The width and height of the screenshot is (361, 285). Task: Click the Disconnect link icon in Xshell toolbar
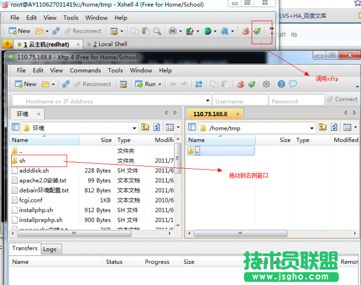(x=56, y=31)
